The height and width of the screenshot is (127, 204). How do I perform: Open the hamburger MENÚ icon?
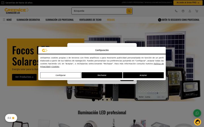click(x=4, y=20)
